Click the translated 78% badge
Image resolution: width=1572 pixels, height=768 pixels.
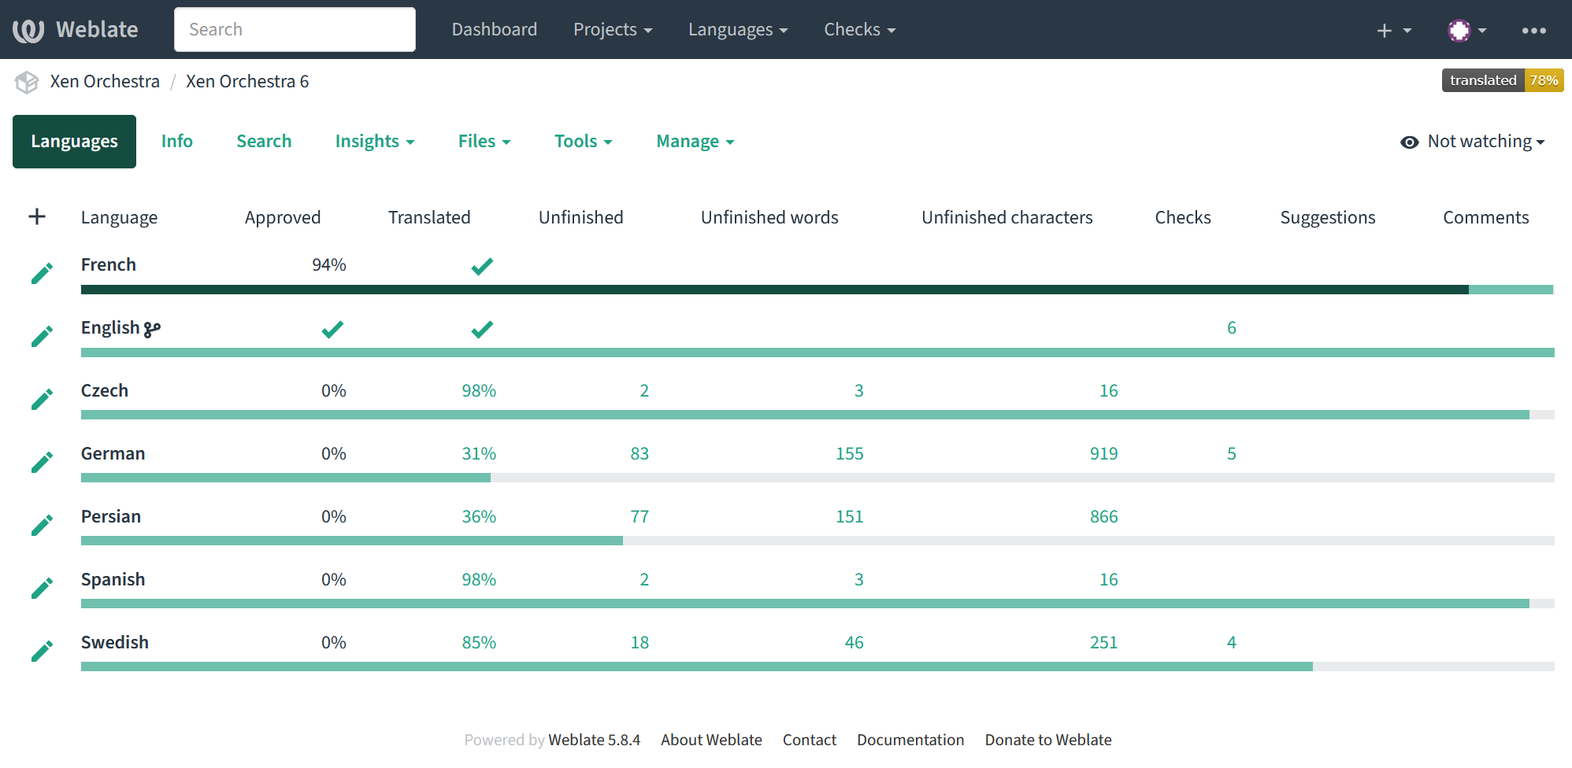click(x=1503, y=81)
